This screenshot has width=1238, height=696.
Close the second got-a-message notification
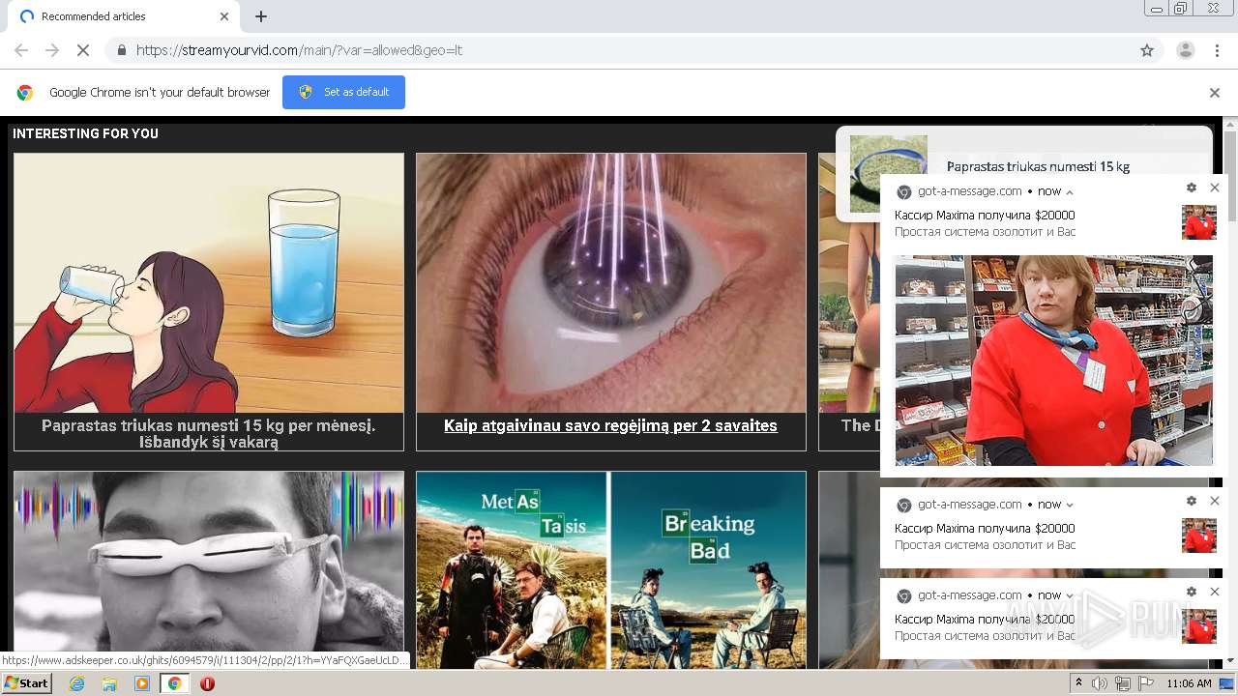[1215, 501]
